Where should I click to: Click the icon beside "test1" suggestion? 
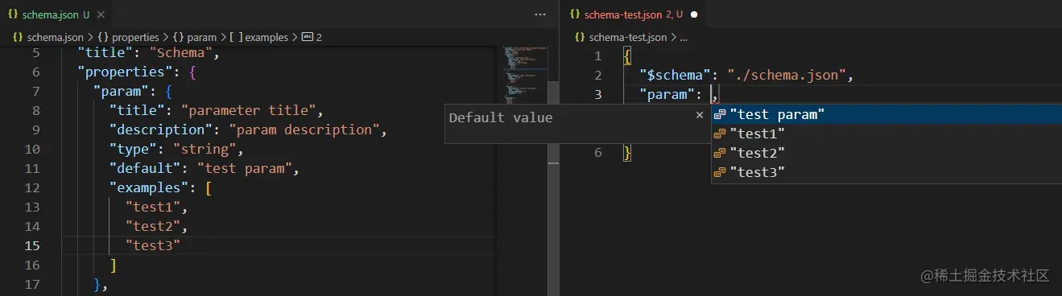pos(721,134)
